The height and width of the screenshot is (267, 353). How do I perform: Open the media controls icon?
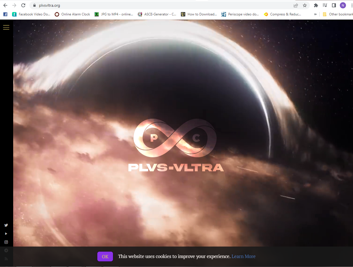[x=325, y=5]
